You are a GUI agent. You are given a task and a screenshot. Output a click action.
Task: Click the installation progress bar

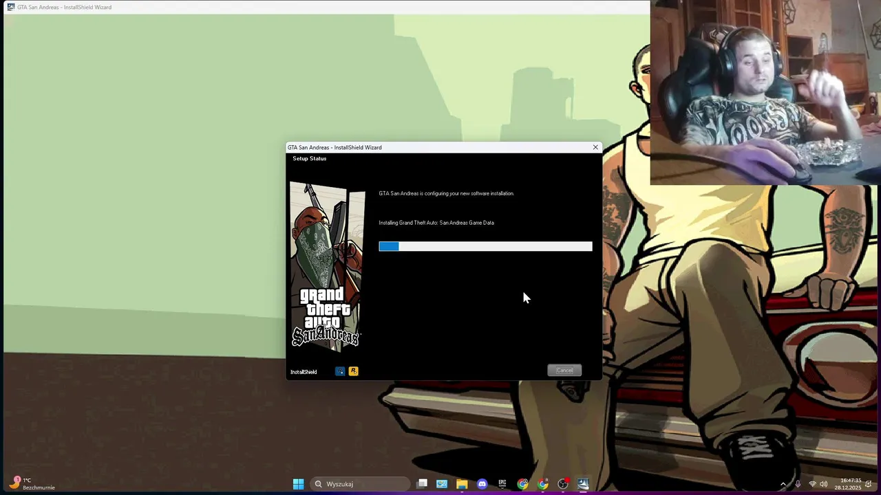[485, 246]
